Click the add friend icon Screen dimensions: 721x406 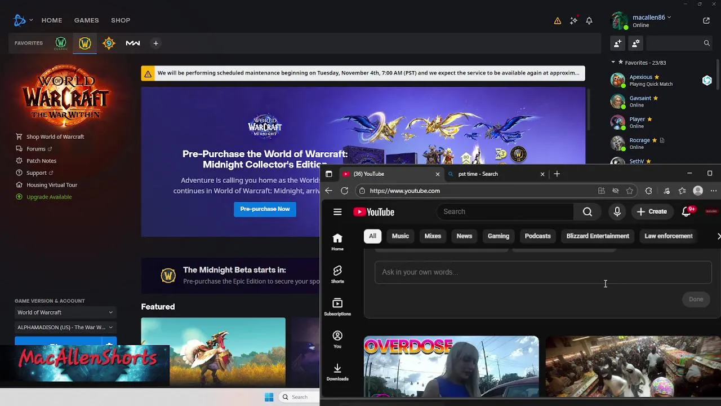(x=618, y=43)
